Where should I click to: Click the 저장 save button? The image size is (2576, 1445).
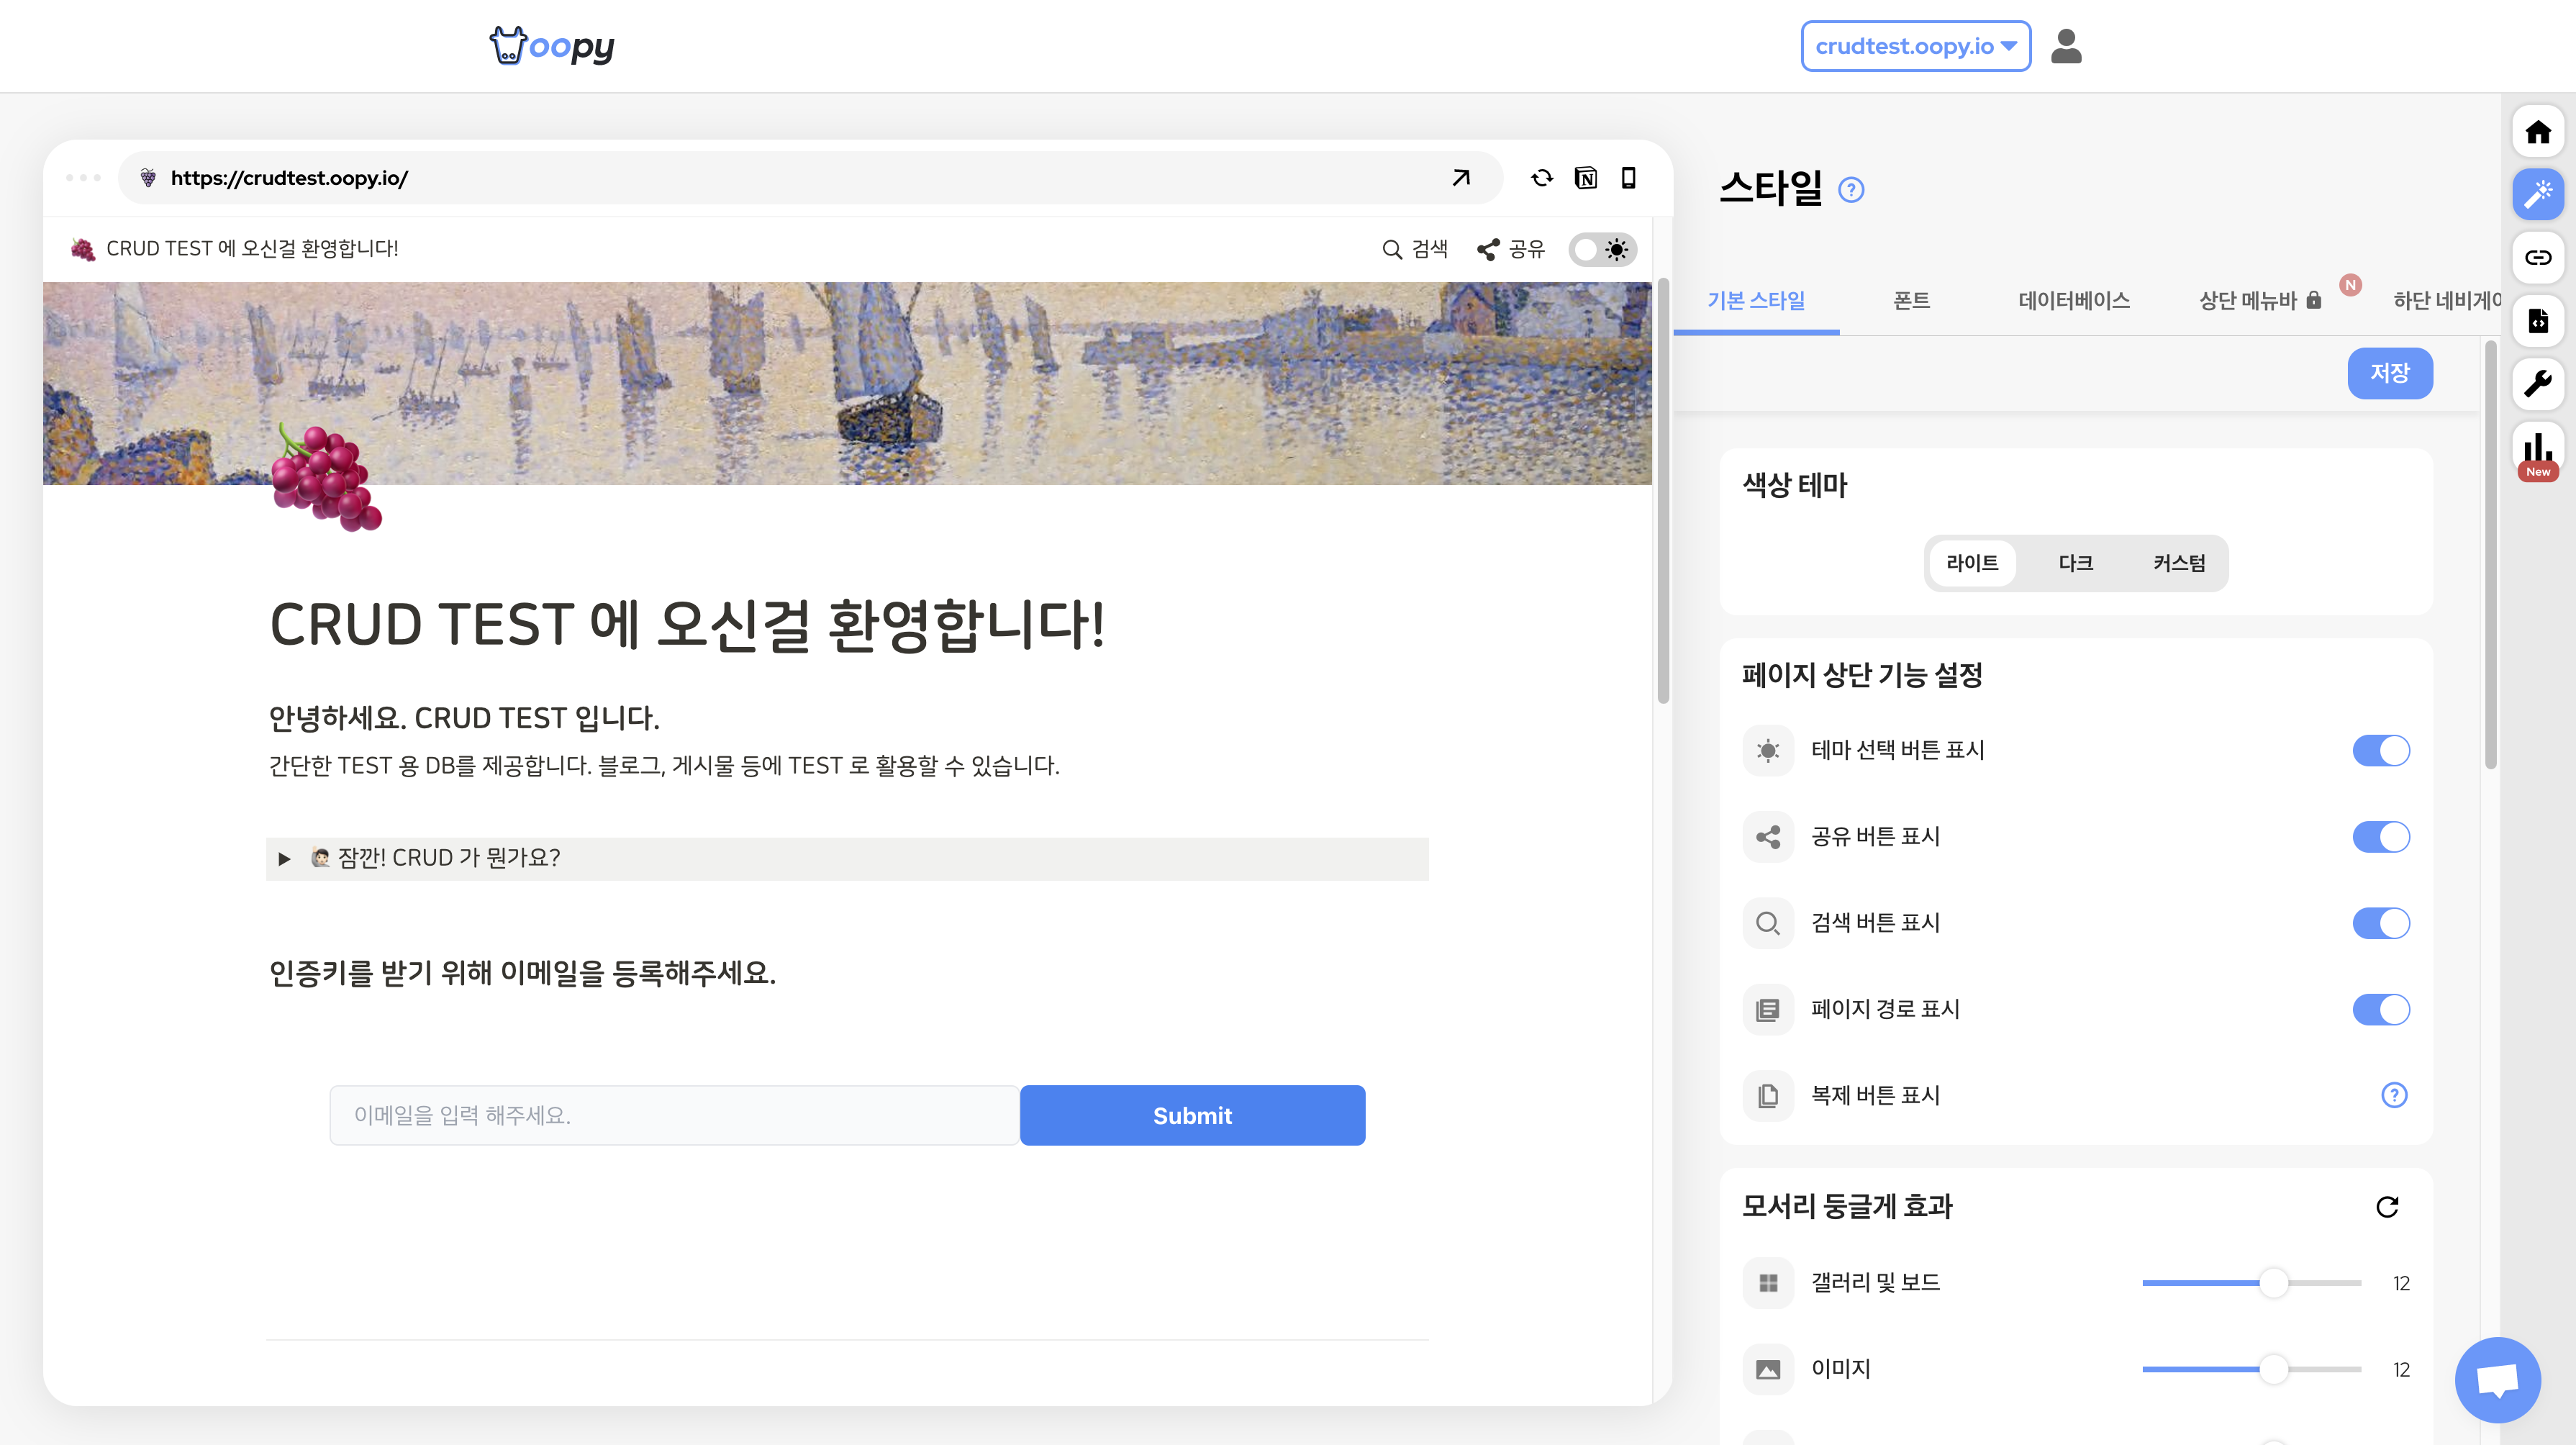(2389, 373)
